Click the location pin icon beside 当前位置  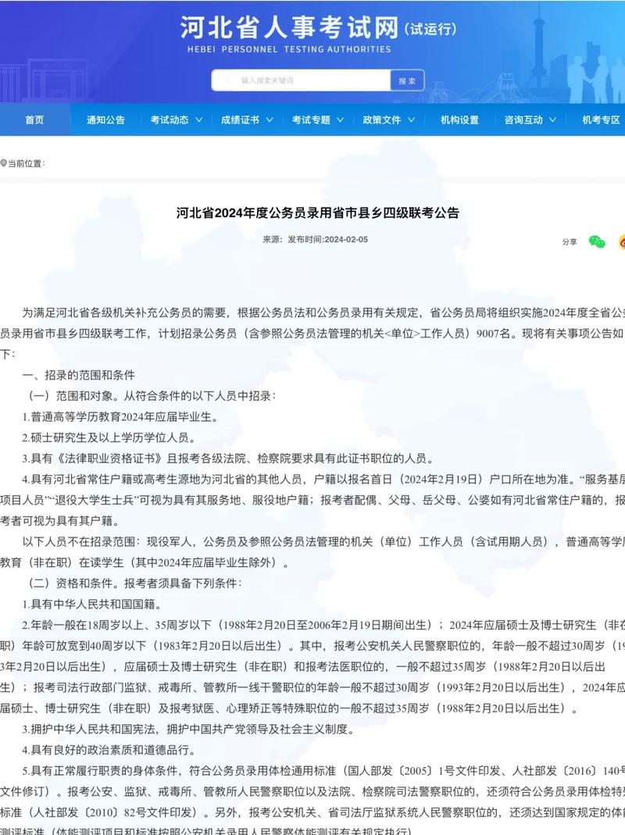(3, 163)
